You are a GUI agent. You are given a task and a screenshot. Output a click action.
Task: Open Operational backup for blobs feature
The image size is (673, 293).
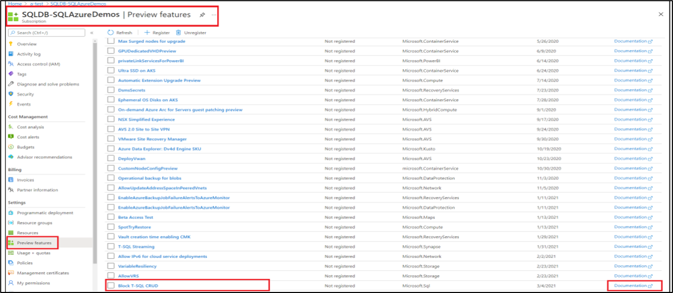click(x=149, y=178)
